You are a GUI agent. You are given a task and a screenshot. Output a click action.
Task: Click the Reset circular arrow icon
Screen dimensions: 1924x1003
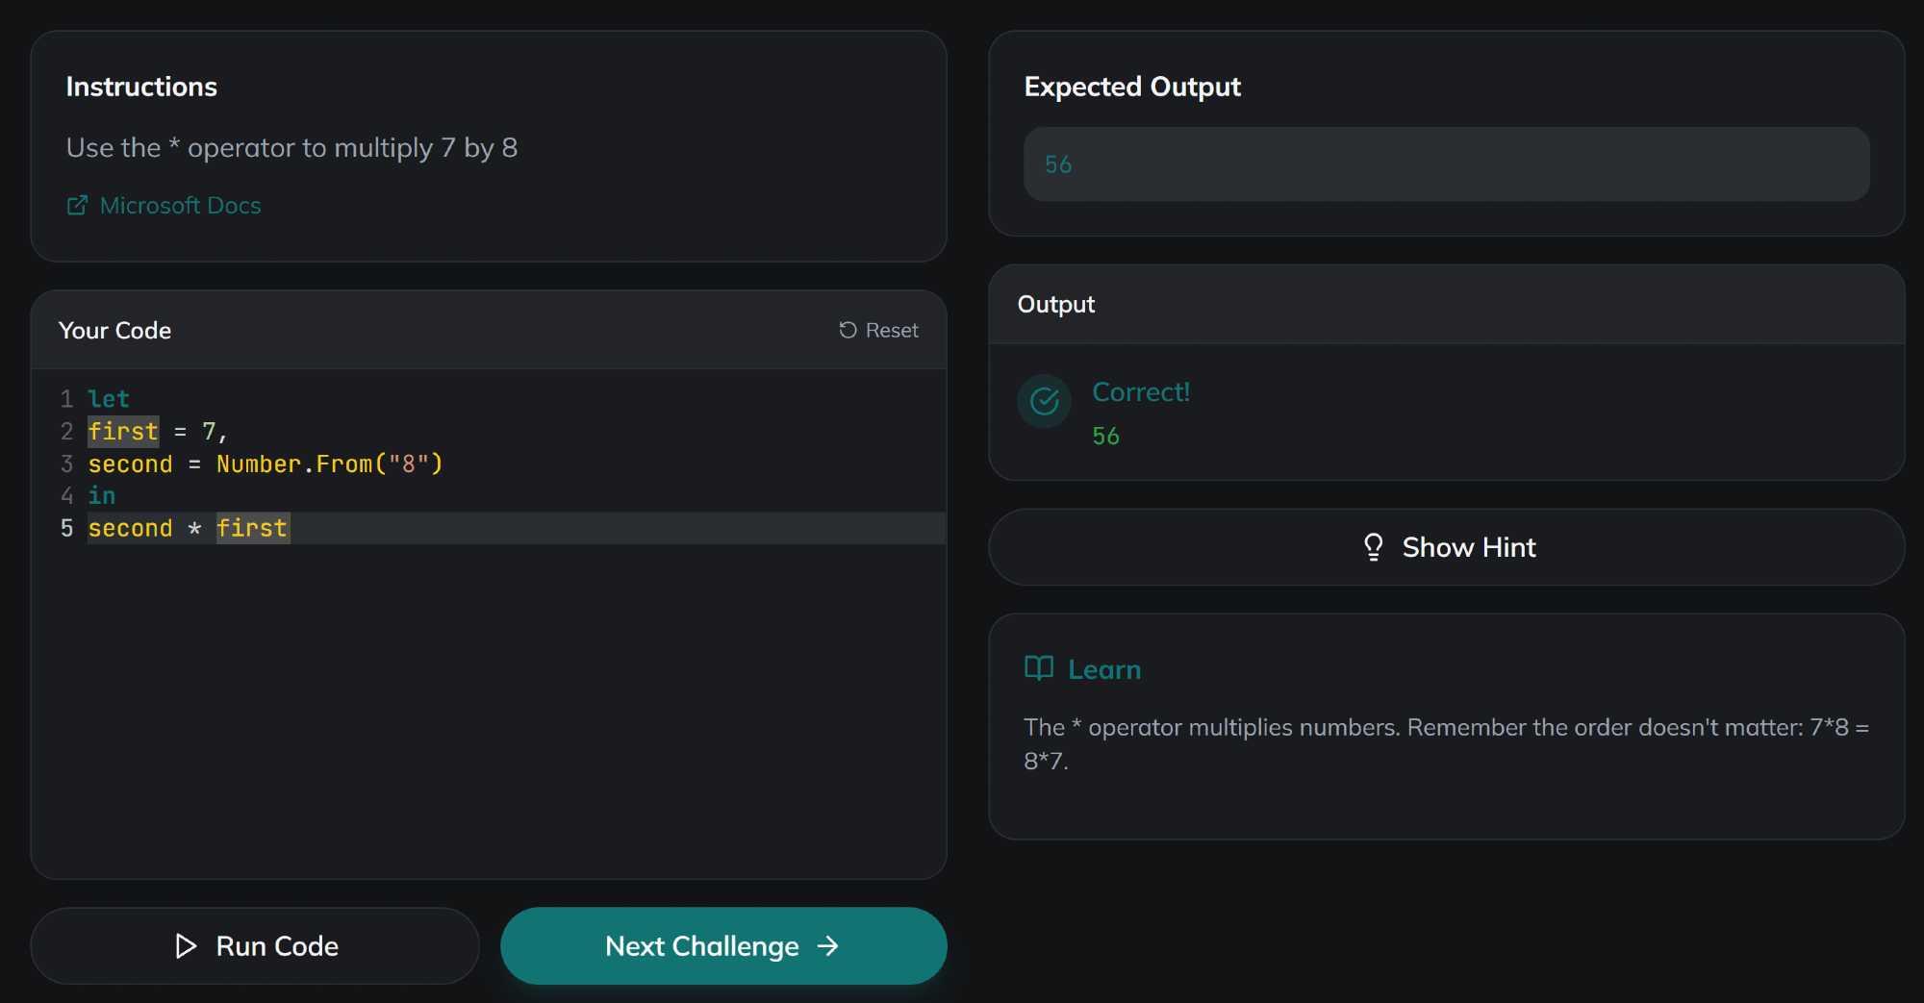tap(848, 330)
